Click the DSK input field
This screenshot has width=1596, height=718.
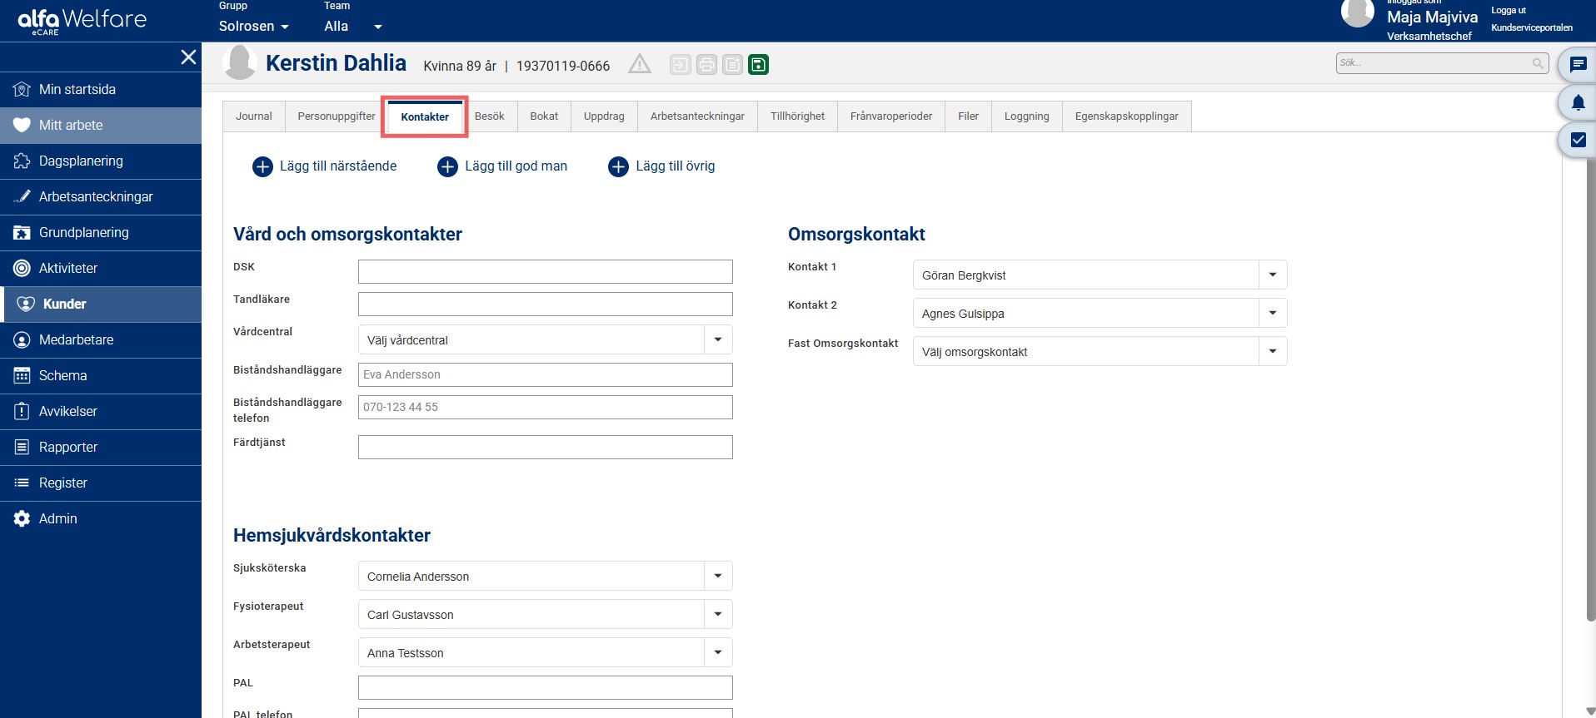(546, 271)
